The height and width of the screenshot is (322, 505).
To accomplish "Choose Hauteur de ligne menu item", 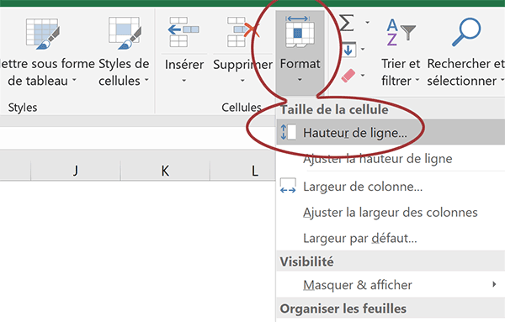I will pos(391,133).
